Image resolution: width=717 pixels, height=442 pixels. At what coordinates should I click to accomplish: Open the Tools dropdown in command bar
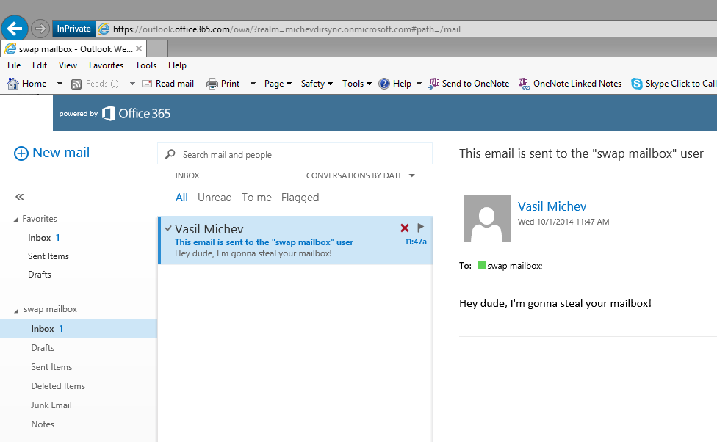(357, 84)
